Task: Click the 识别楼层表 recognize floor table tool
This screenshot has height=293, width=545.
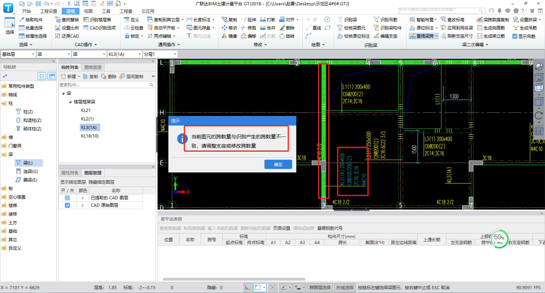Action: click(x=97, y=20)
